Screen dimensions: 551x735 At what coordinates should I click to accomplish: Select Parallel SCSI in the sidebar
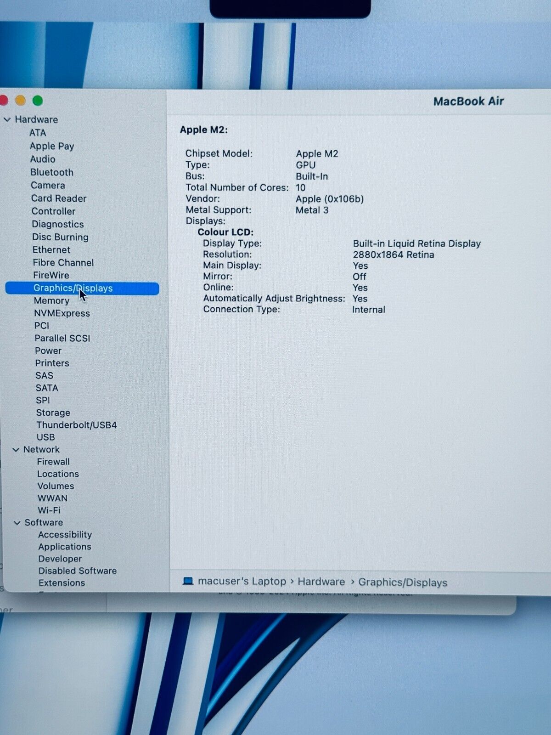coord(62,338)
